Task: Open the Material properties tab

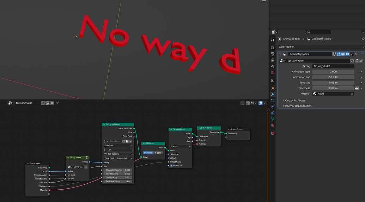Action: [x=273, y=125]
